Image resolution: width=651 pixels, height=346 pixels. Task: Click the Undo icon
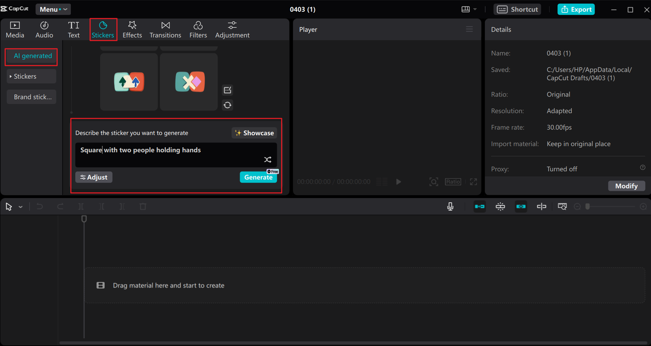click(40, 207)
